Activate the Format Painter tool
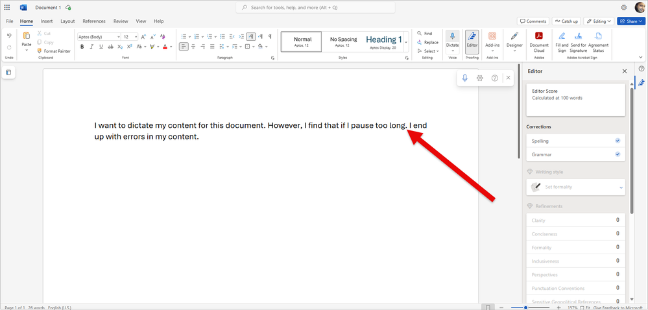The image size is (648, 310). point(54,51)
